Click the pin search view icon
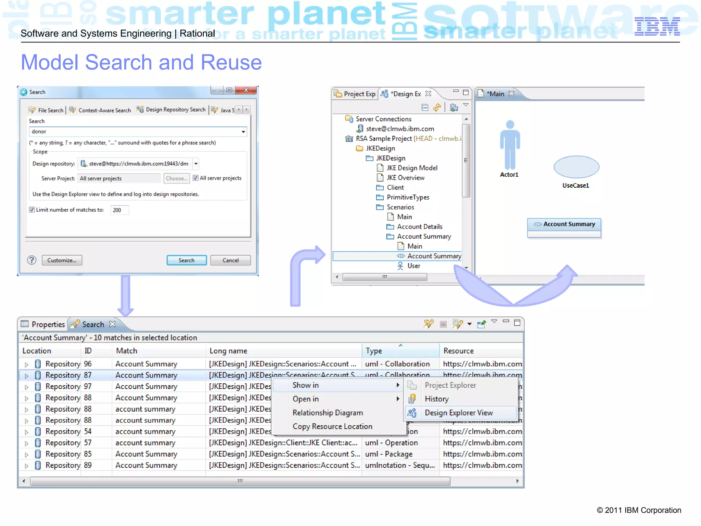This screenshot has width=701, height=526. point(482,324)
